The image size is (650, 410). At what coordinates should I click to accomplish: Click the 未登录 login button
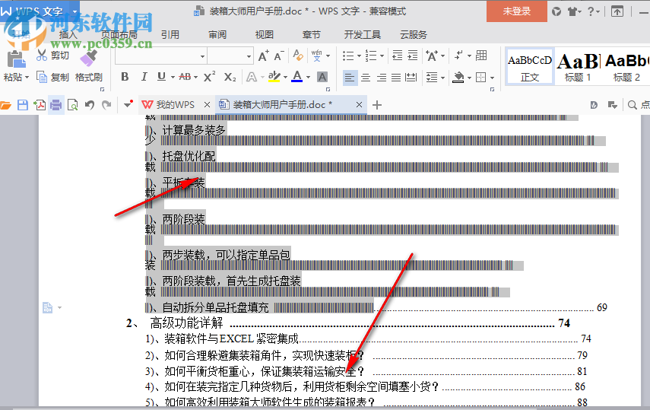pyautogui.click(x=516, y=11)
